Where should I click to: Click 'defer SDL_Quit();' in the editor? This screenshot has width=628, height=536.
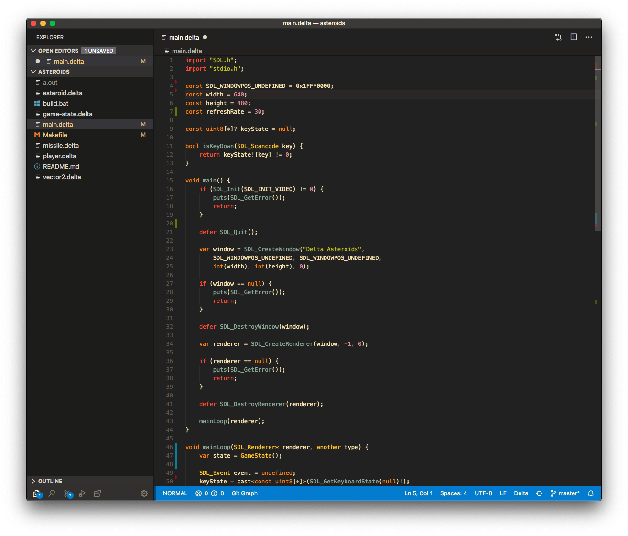tap(228, 232)
